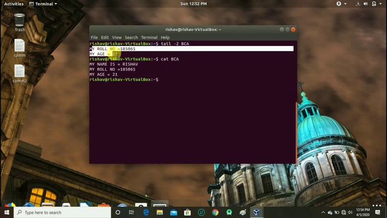Show hidden Windows tray icons chevron

[323, 213]
